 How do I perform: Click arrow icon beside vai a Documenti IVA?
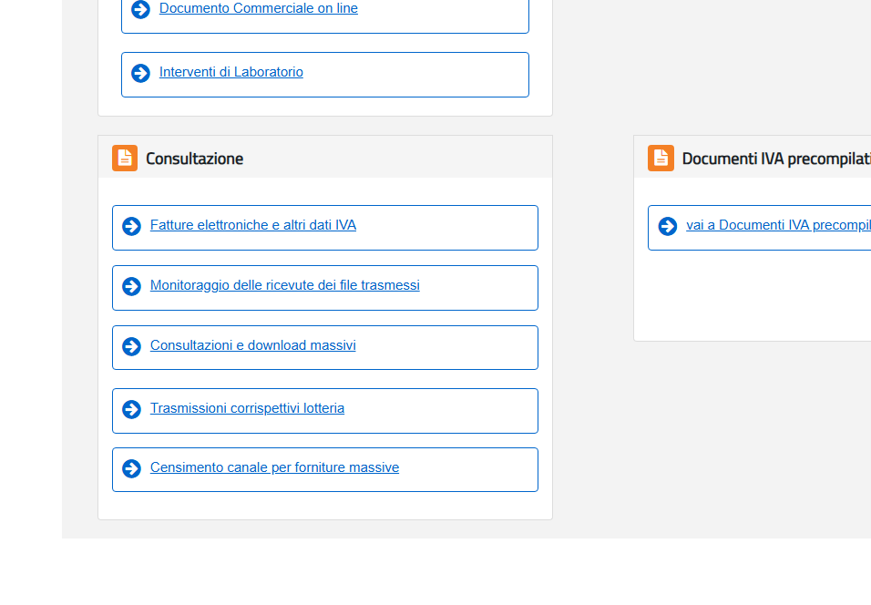668,226
